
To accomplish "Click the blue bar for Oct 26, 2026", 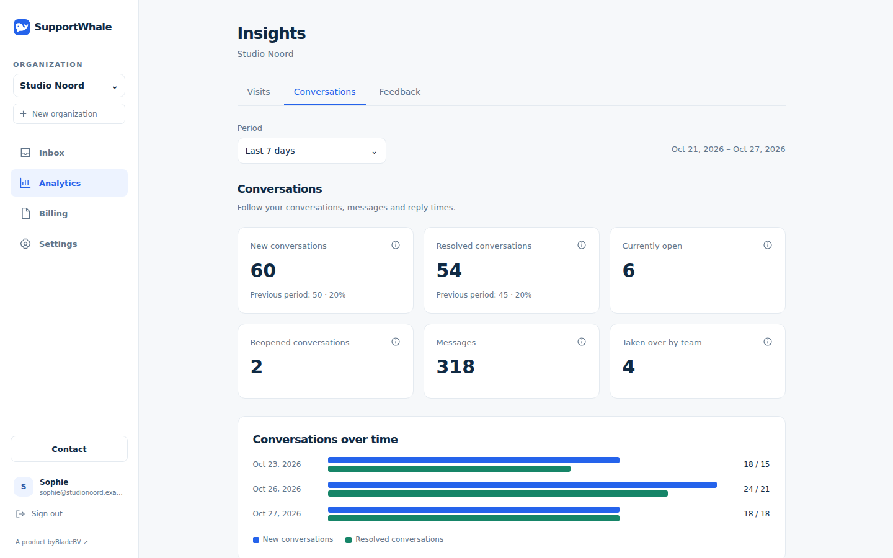I will (522, 485).
